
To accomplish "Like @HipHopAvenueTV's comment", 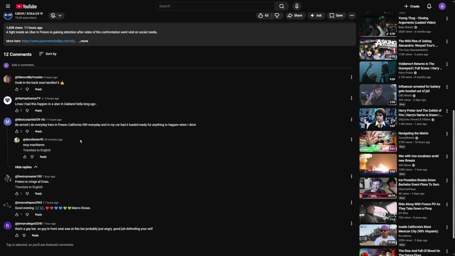I will [17, 111].
